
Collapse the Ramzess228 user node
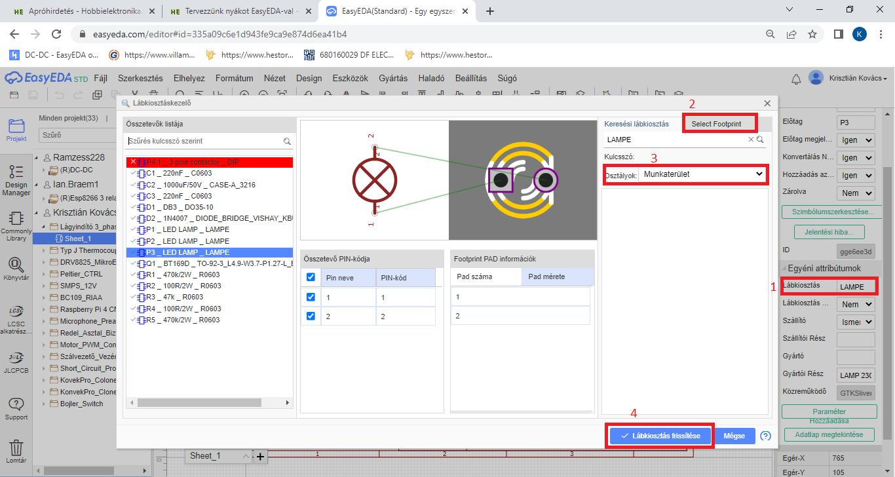coord(36,157)
